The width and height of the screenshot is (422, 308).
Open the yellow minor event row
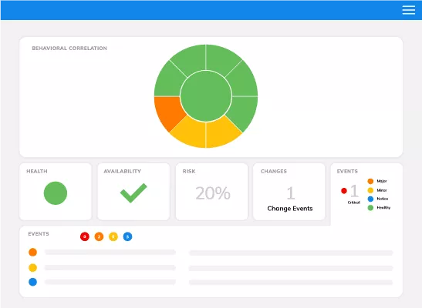point(211,268)
